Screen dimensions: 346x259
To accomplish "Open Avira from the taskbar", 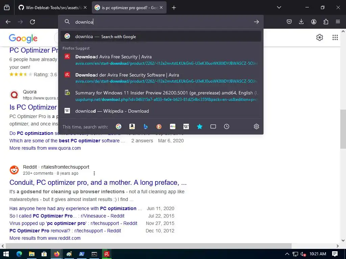I will [x=106, y=254].
